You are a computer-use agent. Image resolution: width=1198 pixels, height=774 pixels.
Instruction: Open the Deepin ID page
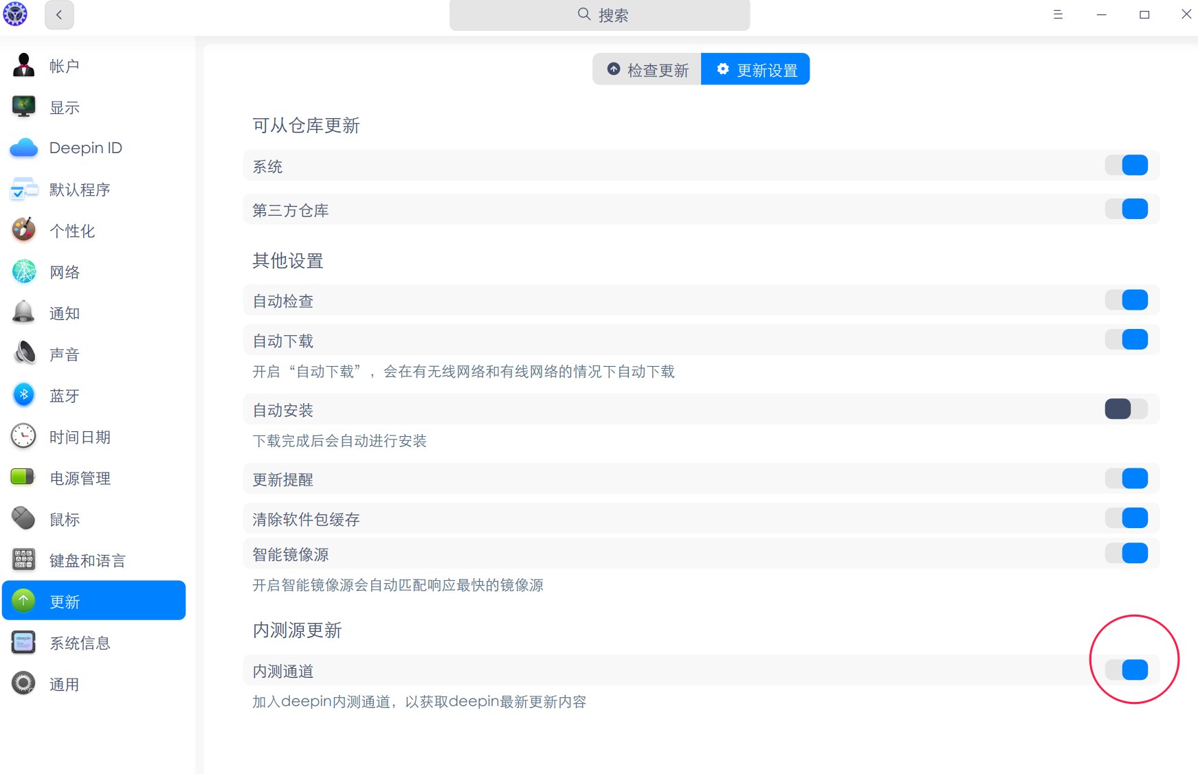[94, 148]
